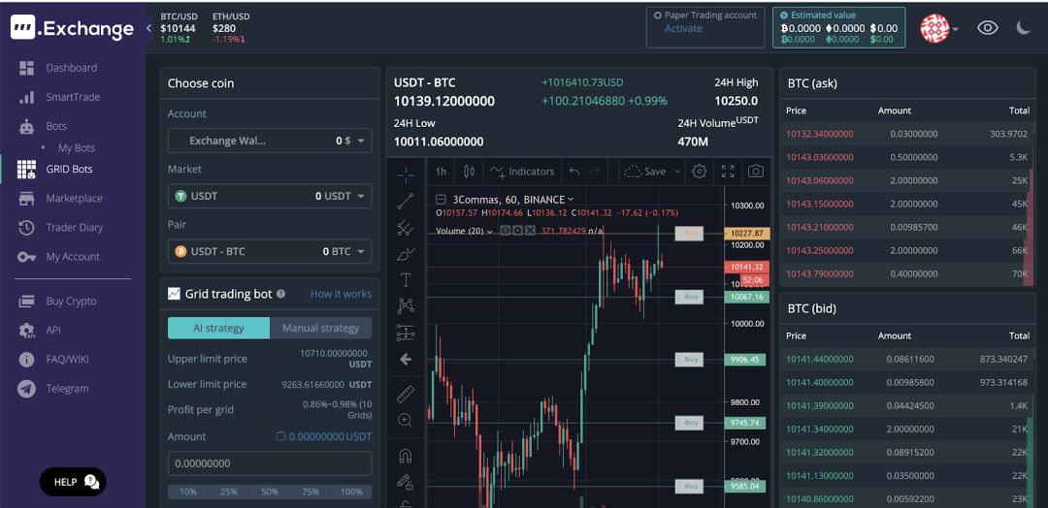The width and height of the screenshot is (1048, 508).
Task: Select the XABCD pattern tool
Action: 406,305
